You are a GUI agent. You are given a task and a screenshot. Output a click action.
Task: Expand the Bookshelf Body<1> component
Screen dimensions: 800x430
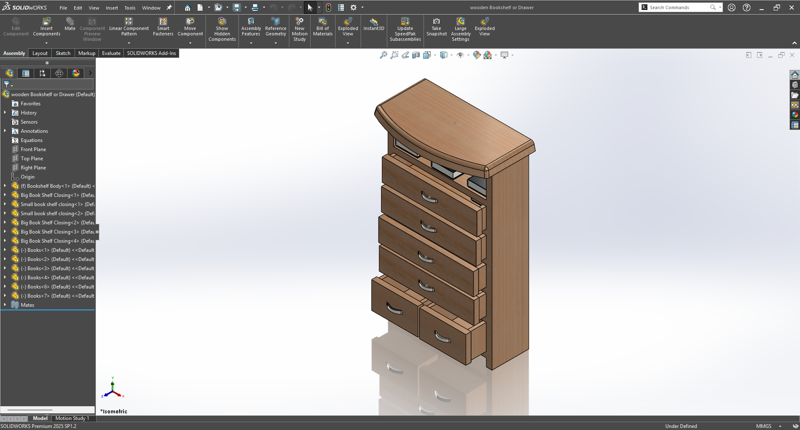coord(5,186)
